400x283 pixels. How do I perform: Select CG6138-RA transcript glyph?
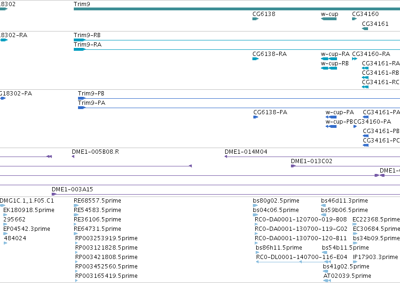point(255,59)
